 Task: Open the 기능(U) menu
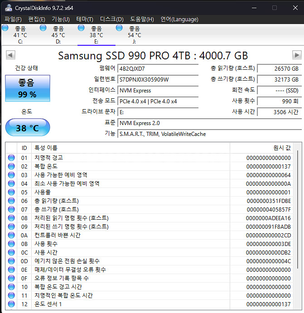click(x=61, y=19)
